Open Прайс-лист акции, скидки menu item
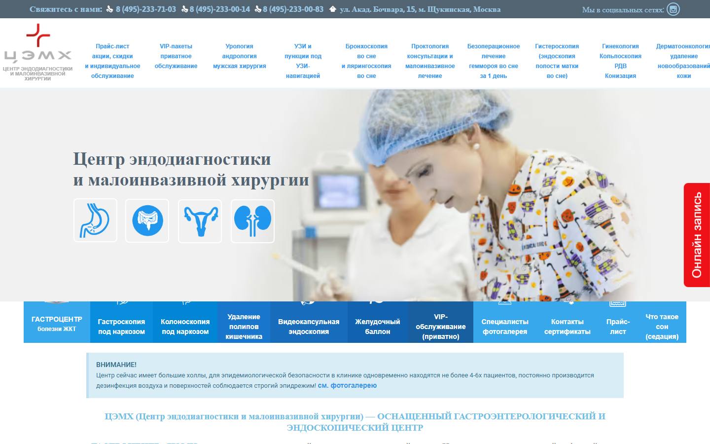 click(x=112, y=61)
